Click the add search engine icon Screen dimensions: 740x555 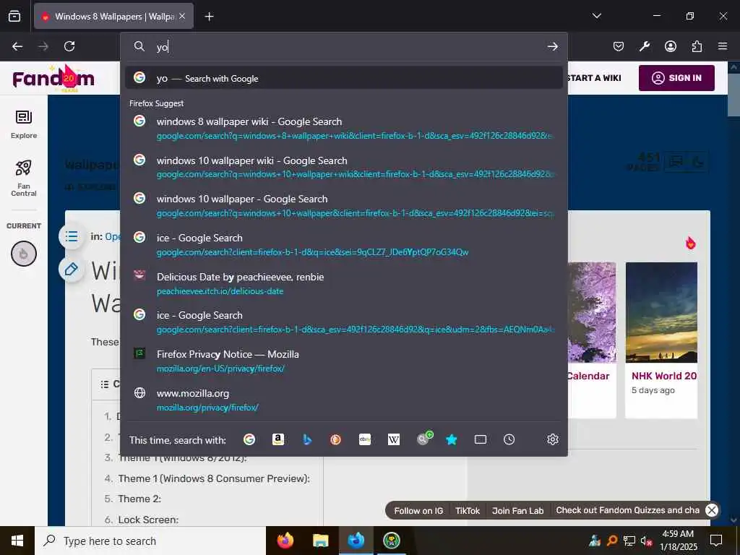coord(424,439)
